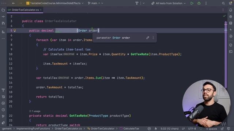Open more options in the parameter popup

[153, 38]
